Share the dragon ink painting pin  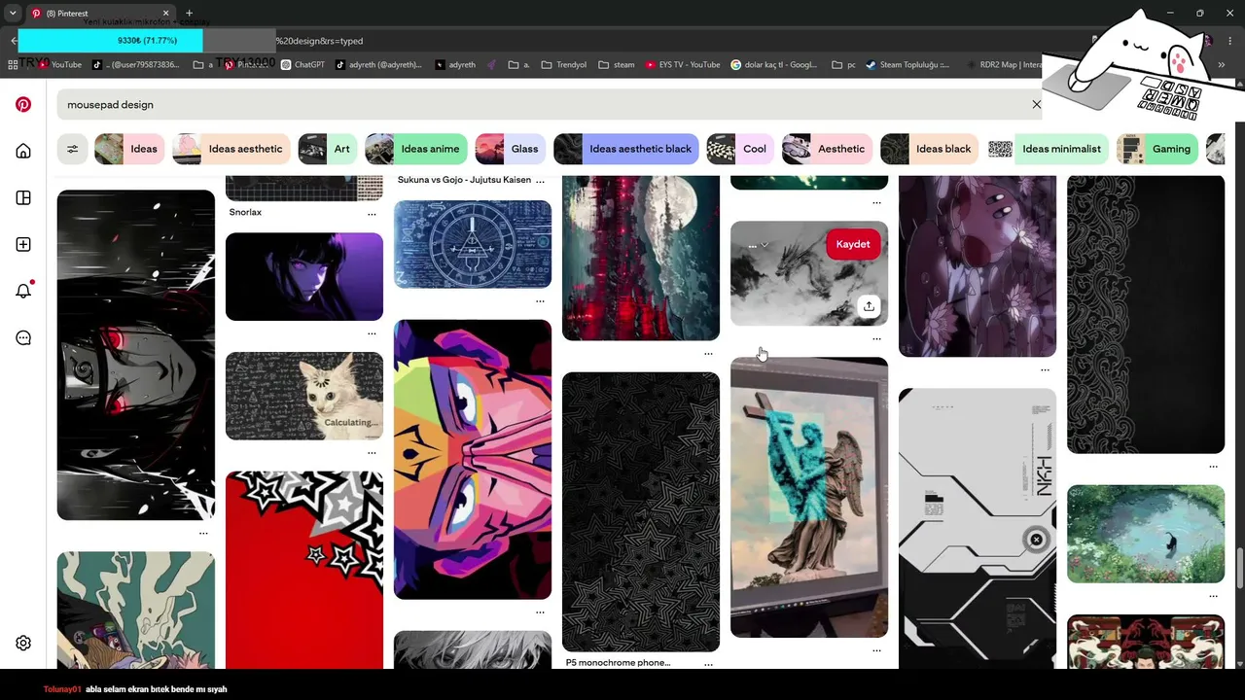(869, 306)
